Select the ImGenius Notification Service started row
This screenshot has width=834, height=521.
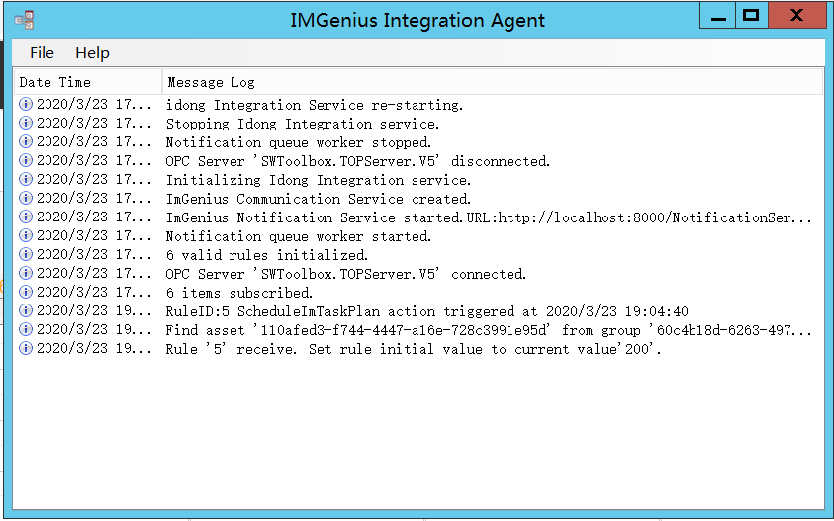click(x=489, y=217)
